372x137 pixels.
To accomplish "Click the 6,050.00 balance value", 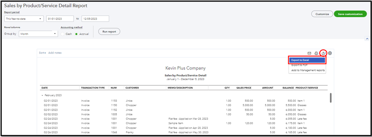I will pyautogui.click(x=290, y=114).
